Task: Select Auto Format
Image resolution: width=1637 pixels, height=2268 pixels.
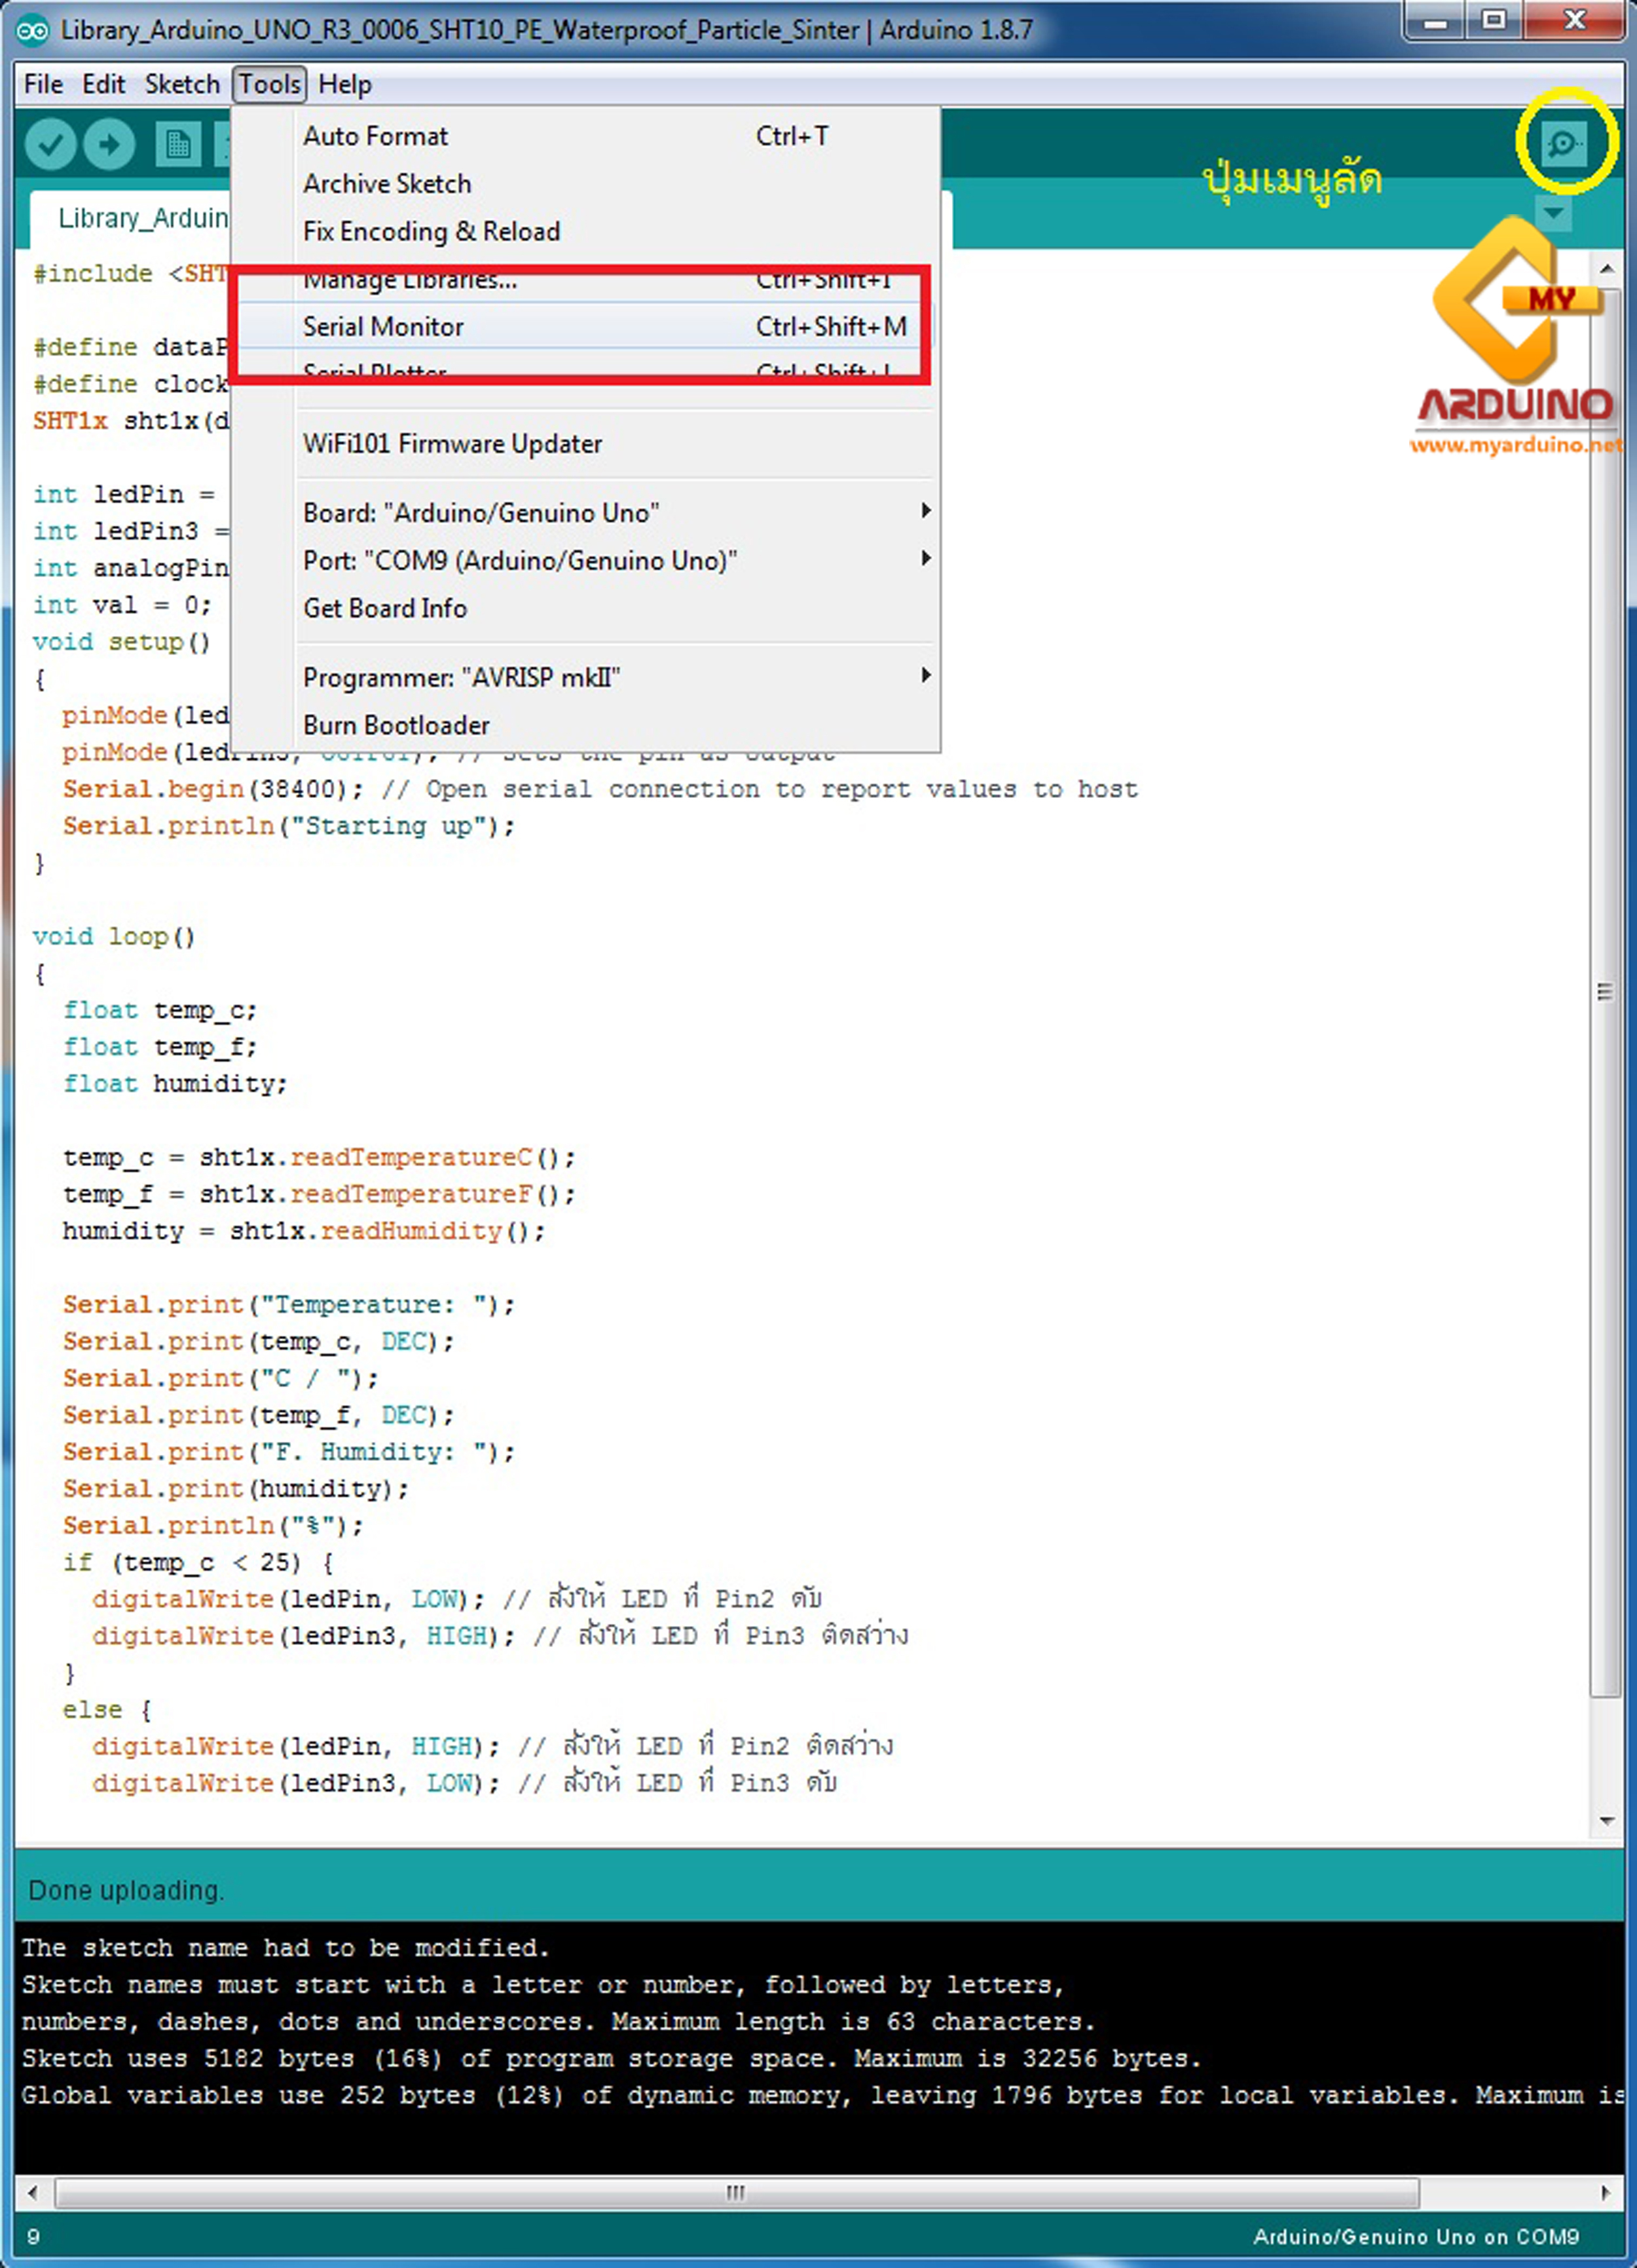Action: click(375, 136)
